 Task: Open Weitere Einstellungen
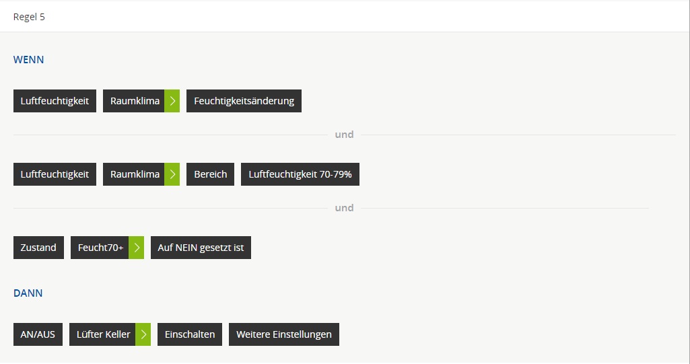point(283,334)
